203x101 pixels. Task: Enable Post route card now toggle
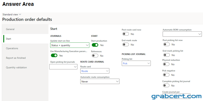point(126,34)
